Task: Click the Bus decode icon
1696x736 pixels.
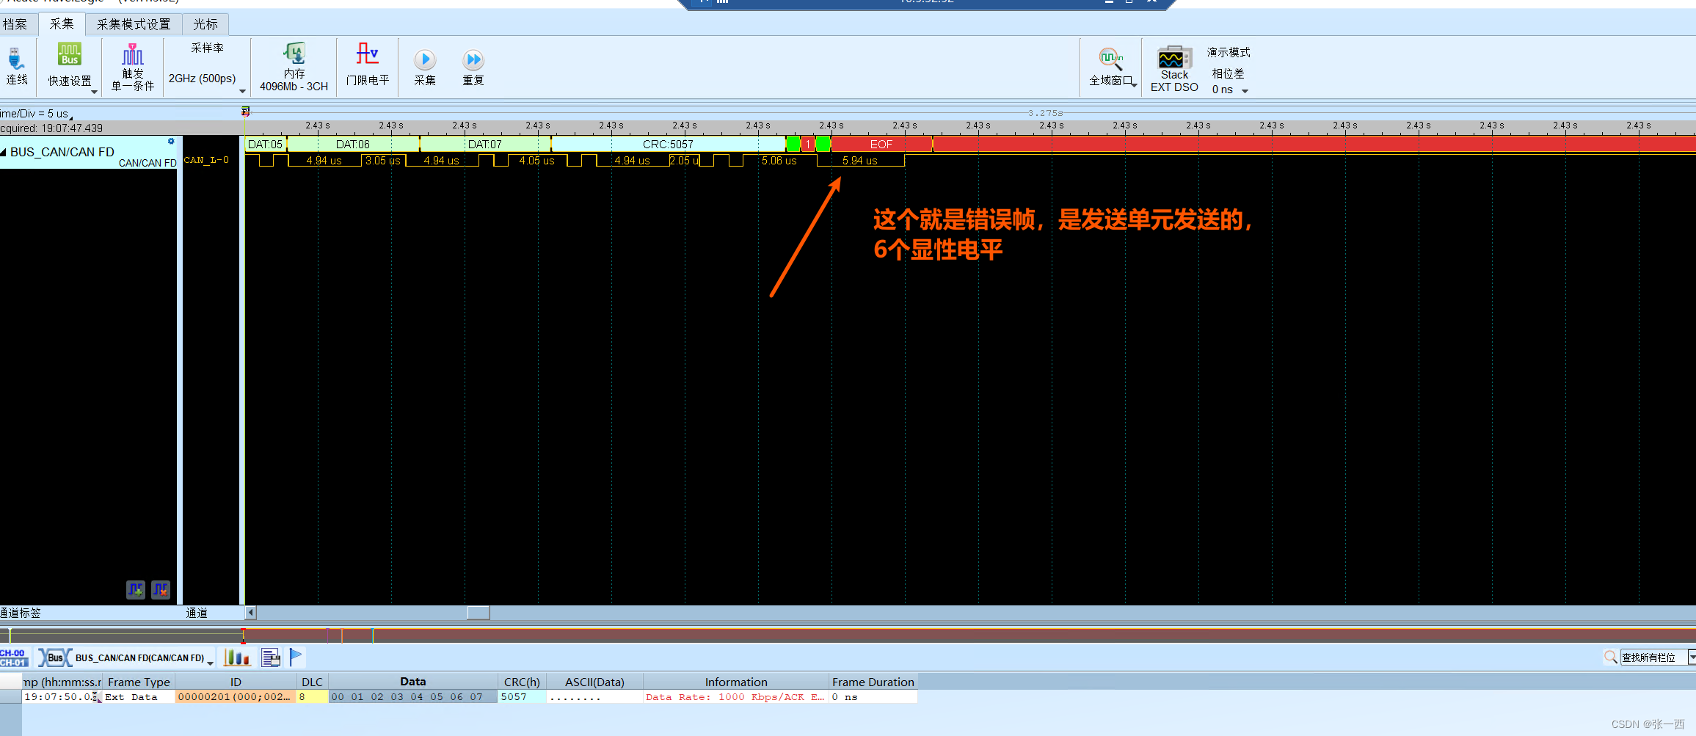Action: point(55,657)
